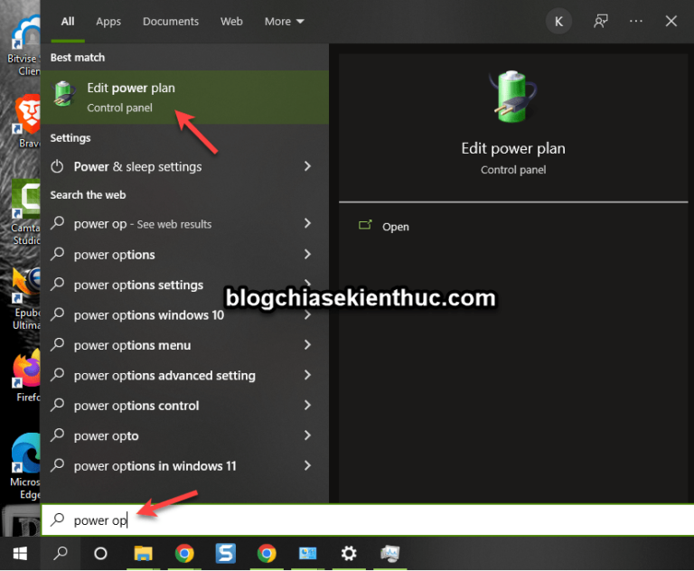This screenshot has width=694, height=571.
Task: Click the Windows Start button
Action: [x=19, y=553]
